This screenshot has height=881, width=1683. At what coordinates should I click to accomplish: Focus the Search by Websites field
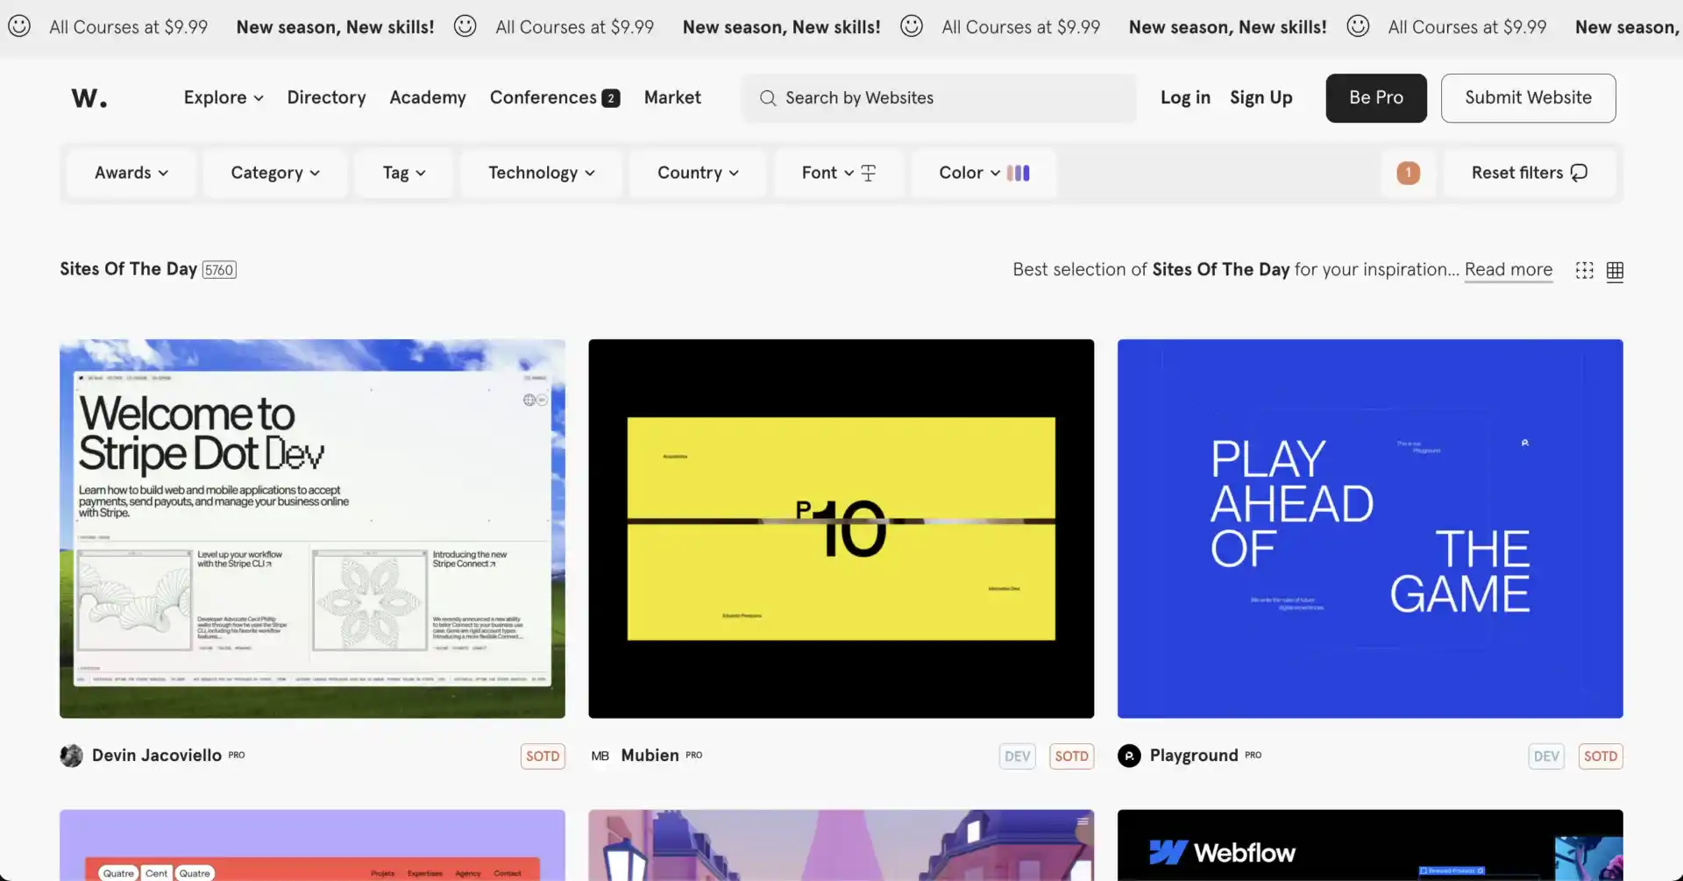(x=939, y=98)
